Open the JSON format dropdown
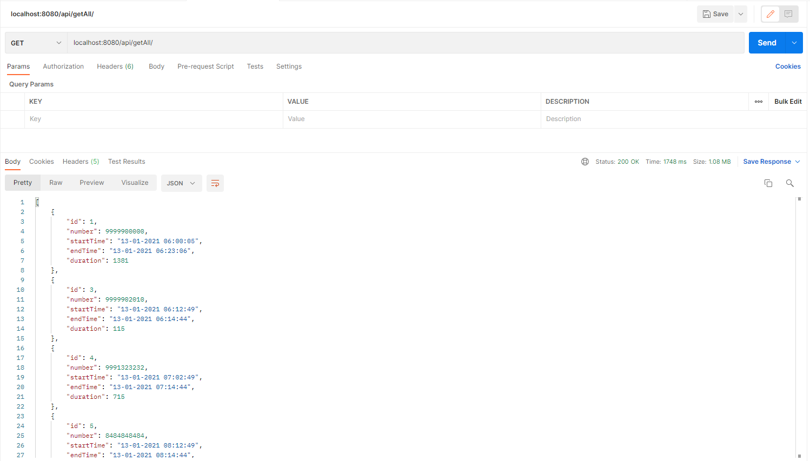 (181, 183)
